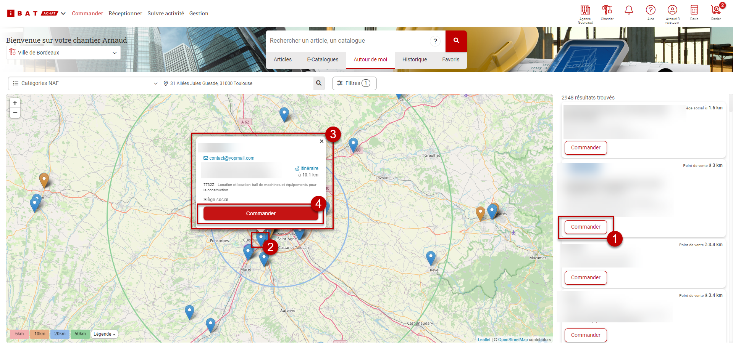View the Panier cart icon
Screen dimensions: 733x354
tap(716, 12)
